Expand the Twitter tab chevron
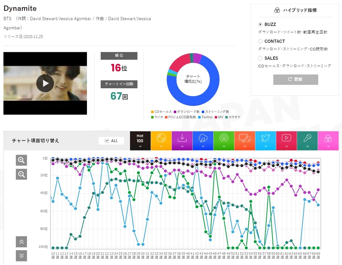Screen dimensions: 342x265 (x=266, y=146)
